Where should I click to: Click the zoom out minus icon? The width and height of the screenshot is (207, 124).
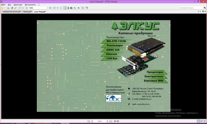tap(27, 8)
